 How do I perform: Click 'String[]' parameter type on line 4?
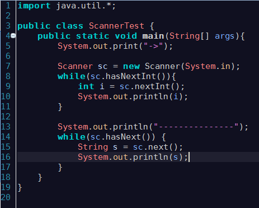tap(189, 36)
